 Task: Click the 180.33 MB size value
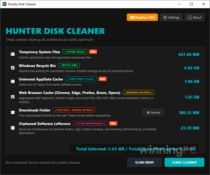(189, 113)
